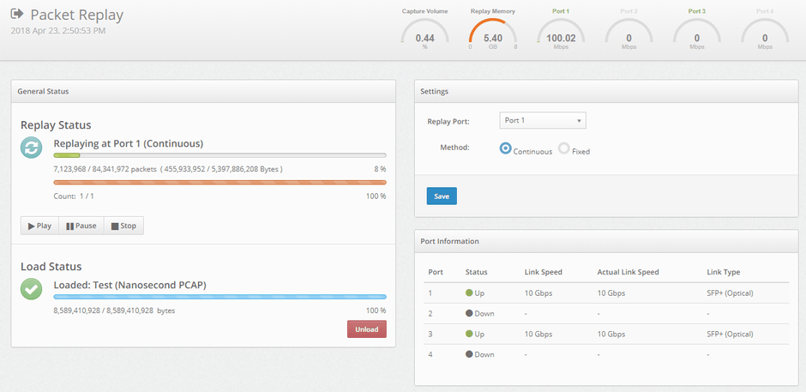This screenshot has width=806, height=392.
Task: Save the replay settings
Action: (x=442, y=196)
